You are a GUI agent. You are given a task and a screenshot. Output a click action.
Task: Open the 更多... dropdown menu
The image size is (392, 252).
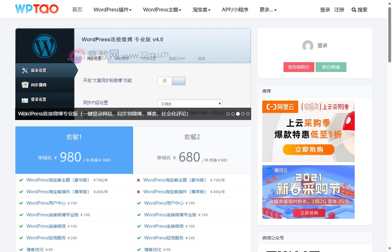(267, 10)
